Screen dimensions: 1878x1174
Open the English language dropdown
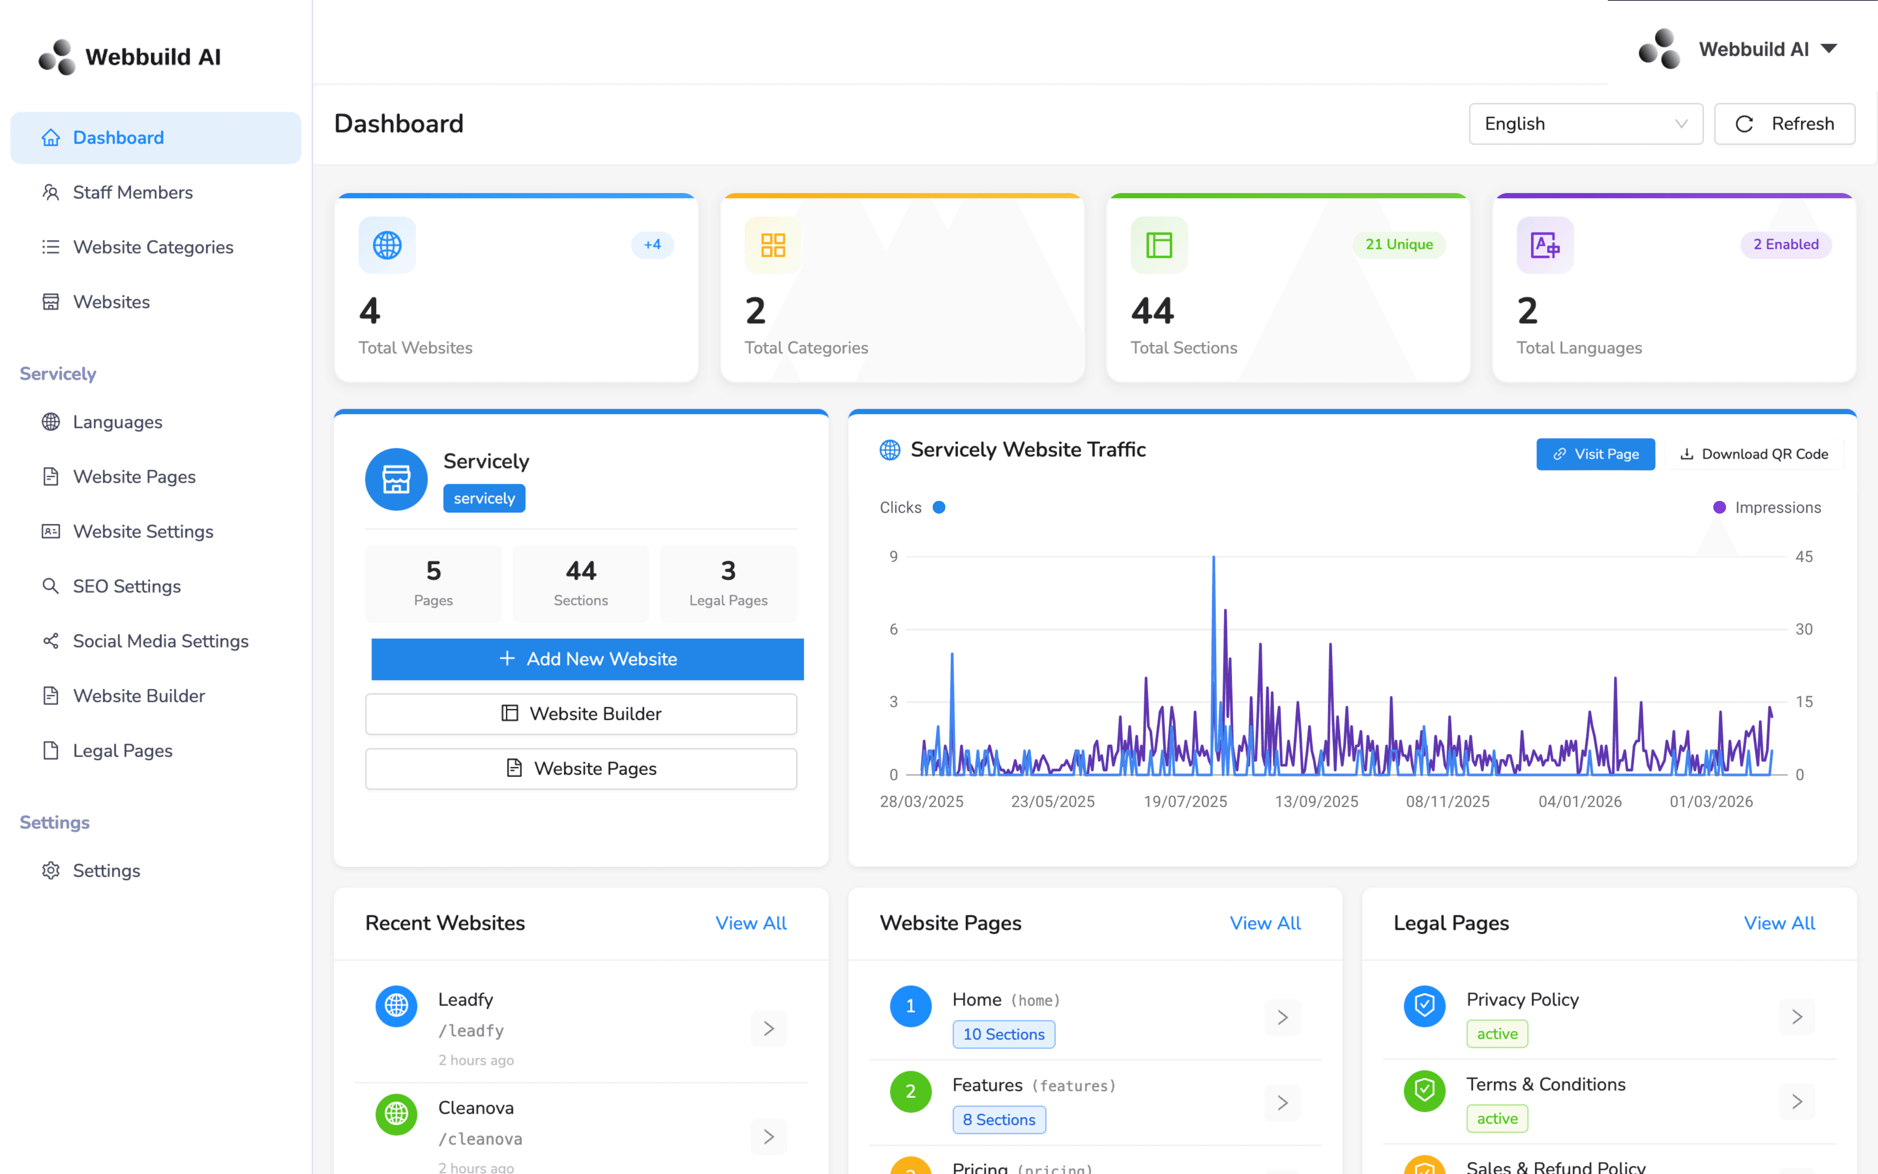tap(1585, 124)
